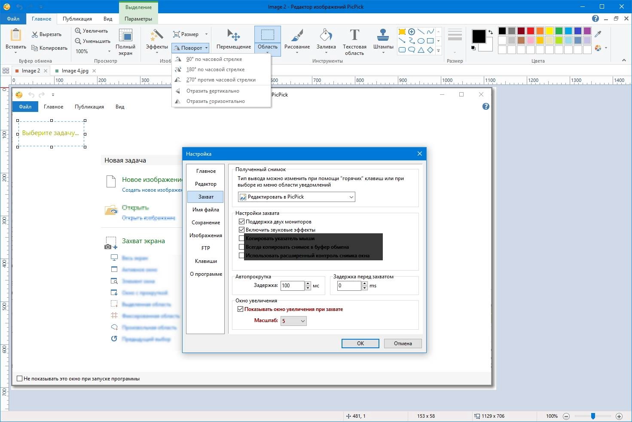This screenshot has width=632, height=422.
Task: Cut selection with the Вырезать scissors
Action: [x=35, y=34]
